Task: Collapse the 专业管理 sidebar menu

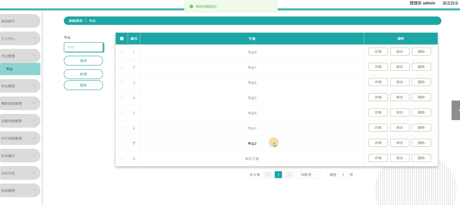Action: [x=20, y=56]
